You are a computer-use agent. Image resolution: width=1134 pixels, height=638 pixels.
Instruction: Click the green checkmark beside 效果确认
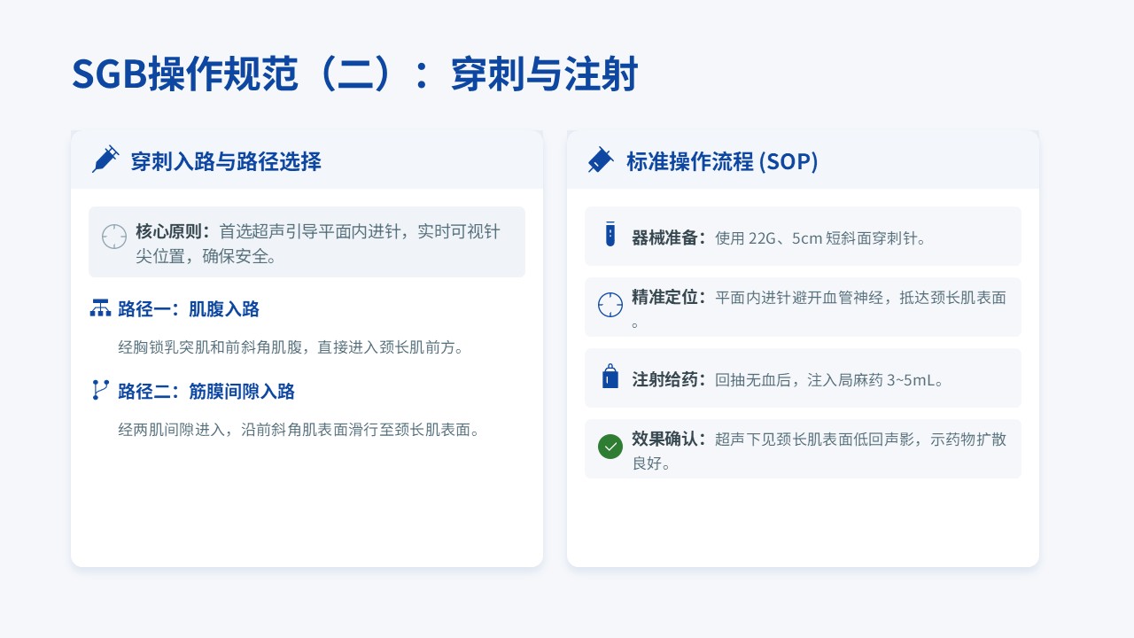tap(610, 446)
